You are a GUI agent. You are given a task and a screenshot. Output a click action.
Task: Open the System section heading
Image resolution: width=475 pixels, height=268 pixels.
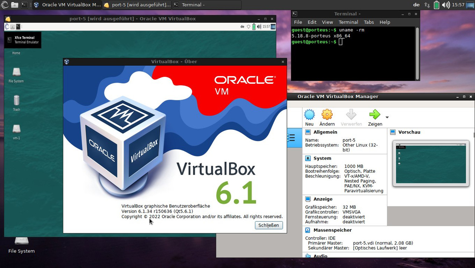[x=322, y=158]
